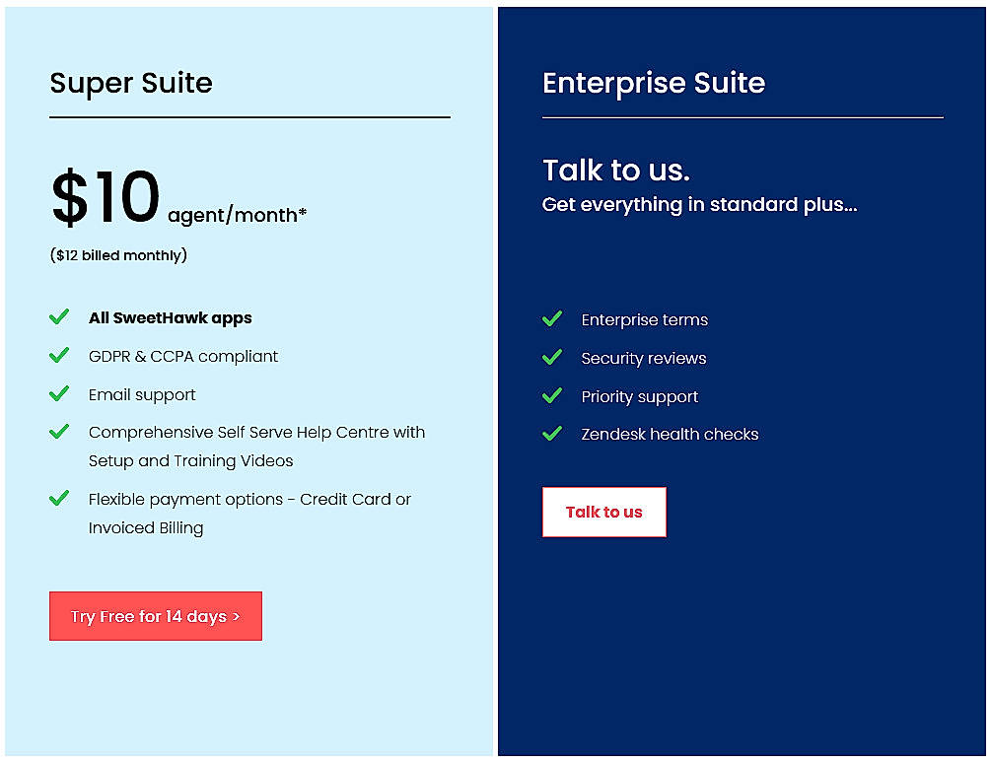Select the Security reviews checkmark icon
Viewport: 991px width, 761px height.
point(552,358)
